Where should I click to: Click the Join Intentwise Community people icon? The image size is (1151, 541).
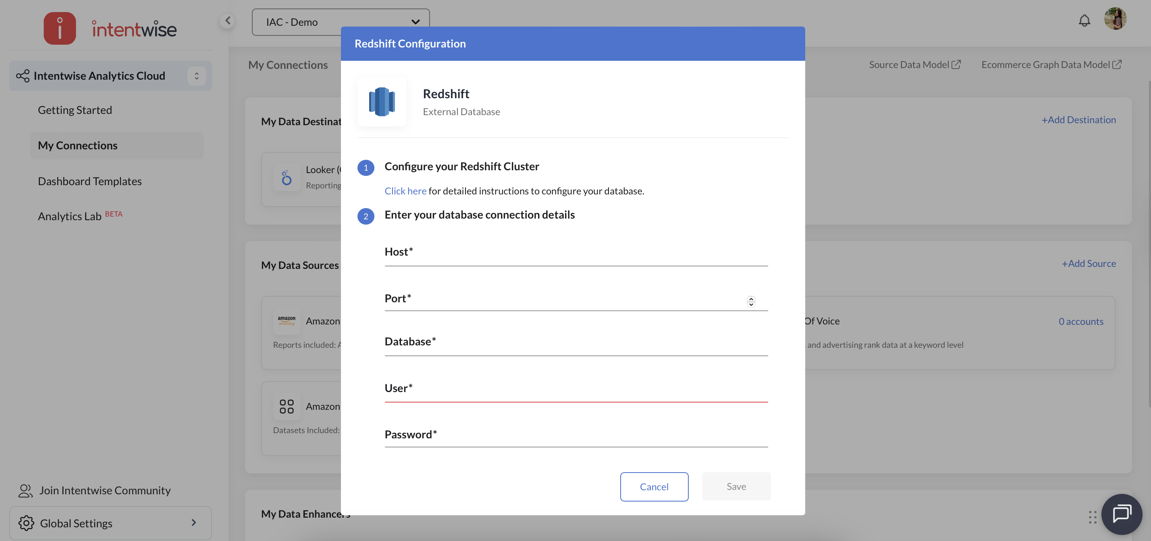click(x=25, y=490)
